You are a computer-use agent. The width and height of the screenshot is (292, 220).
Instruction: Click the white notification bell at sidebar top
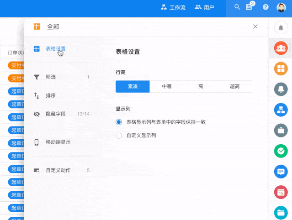pyautogui.click(x=281, y=27)
